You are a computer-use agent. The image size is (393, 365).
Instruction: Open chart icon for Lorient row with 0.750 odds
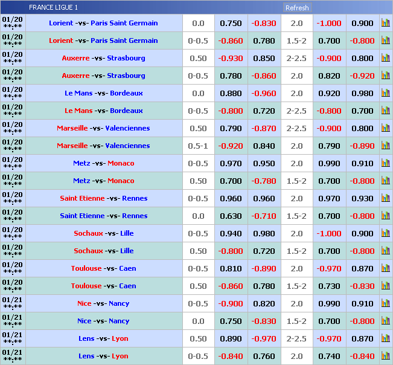385,24
